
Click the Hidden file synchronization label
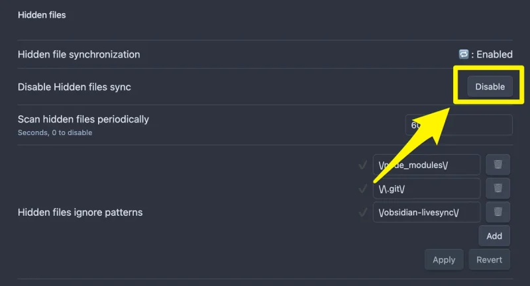79,54
